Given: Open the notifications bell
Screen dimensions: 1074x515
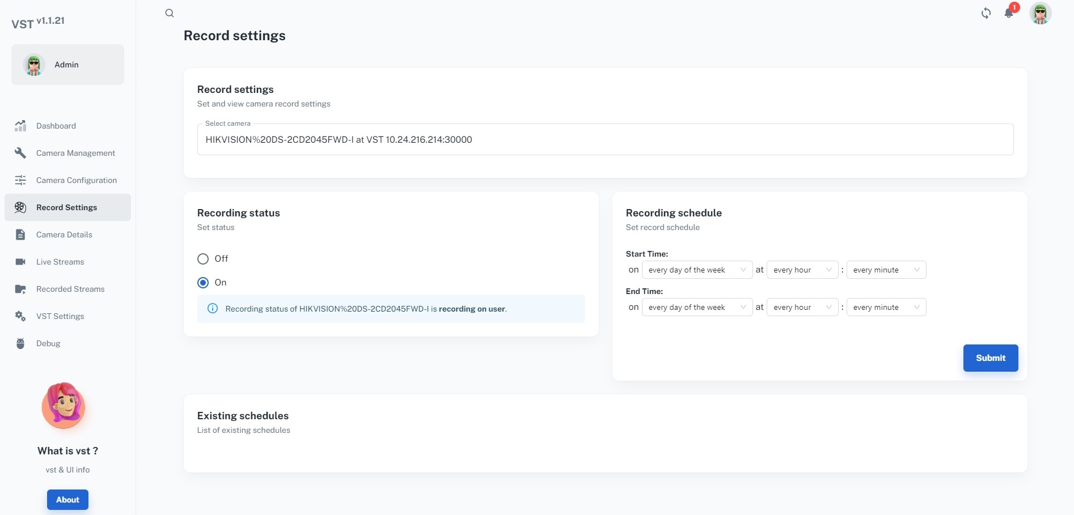Looking at the screenshot, I should [1009, 13].
